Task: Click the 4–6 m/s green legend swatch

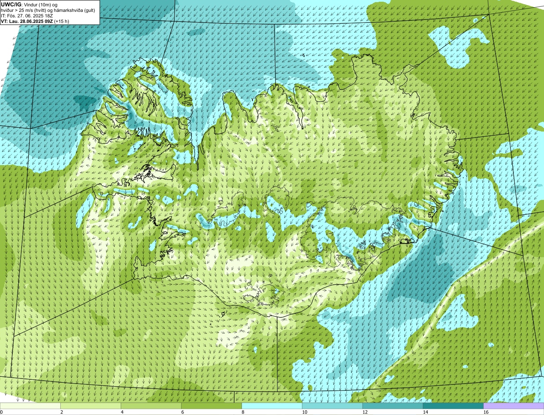Action: 151,406
